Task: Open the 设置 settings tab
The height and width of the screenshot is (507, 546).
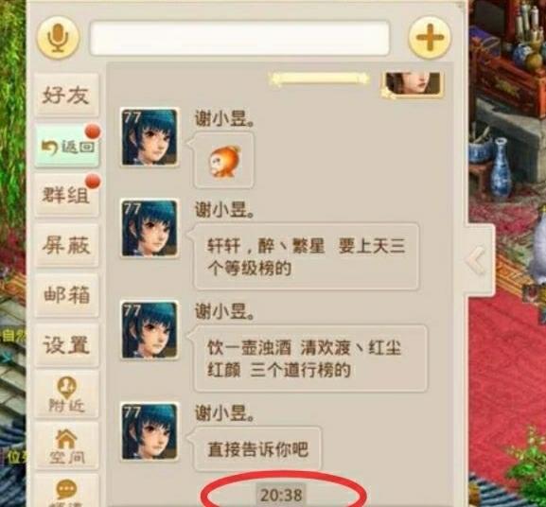Action: click(66, 345)
